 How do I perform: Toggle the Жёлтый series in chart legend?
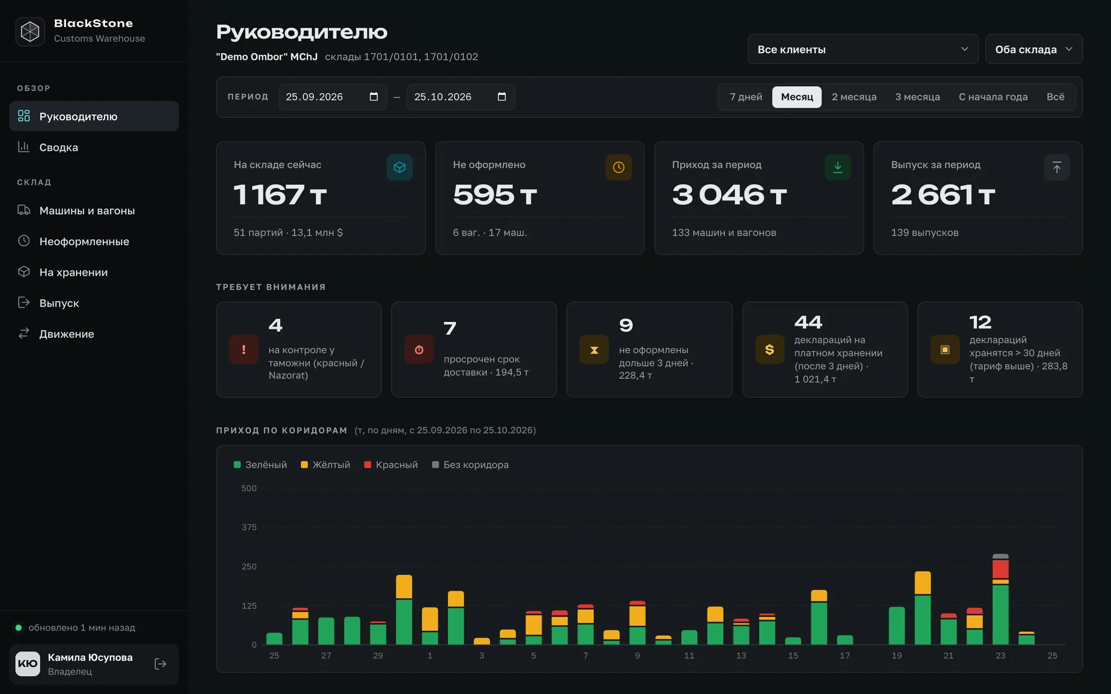tap(326, 465)
